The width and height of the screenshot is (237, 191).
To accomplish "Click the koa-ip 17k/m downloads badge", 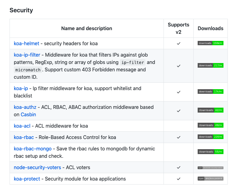I will [210, 92].
